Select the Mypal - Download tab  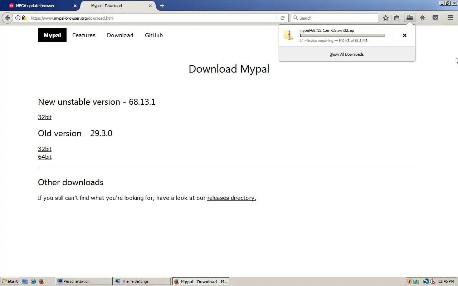(x=118, y=6)
